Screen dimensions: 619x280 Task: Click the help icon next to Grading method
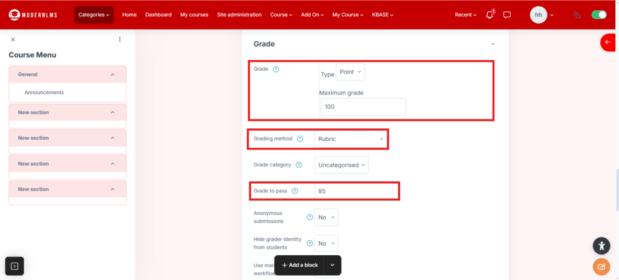pos(300,138)
